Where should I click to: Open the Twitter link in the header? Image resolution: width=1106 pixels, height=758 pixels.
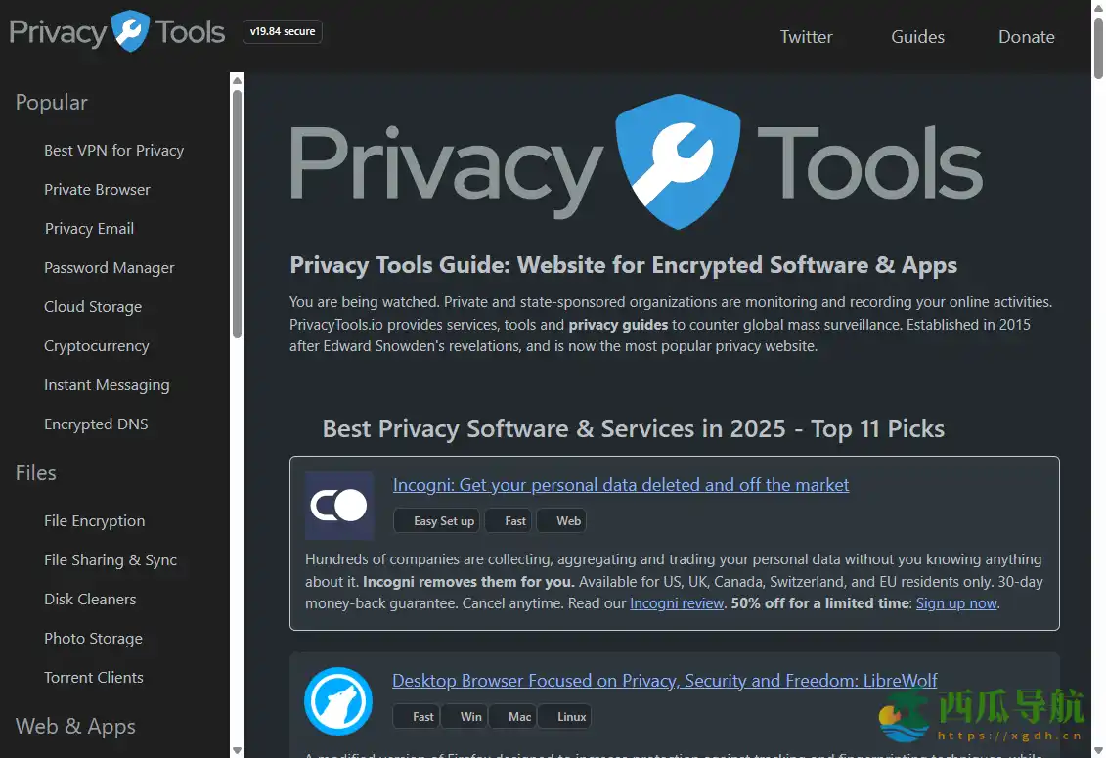point(806,37)
